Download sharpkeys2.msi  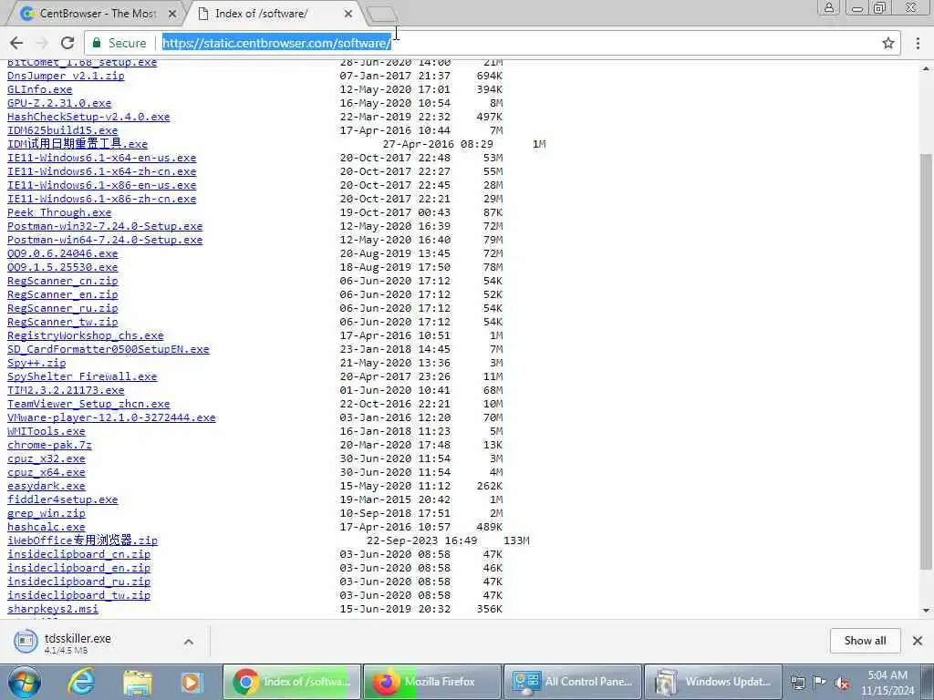click(x=52, y=610)
